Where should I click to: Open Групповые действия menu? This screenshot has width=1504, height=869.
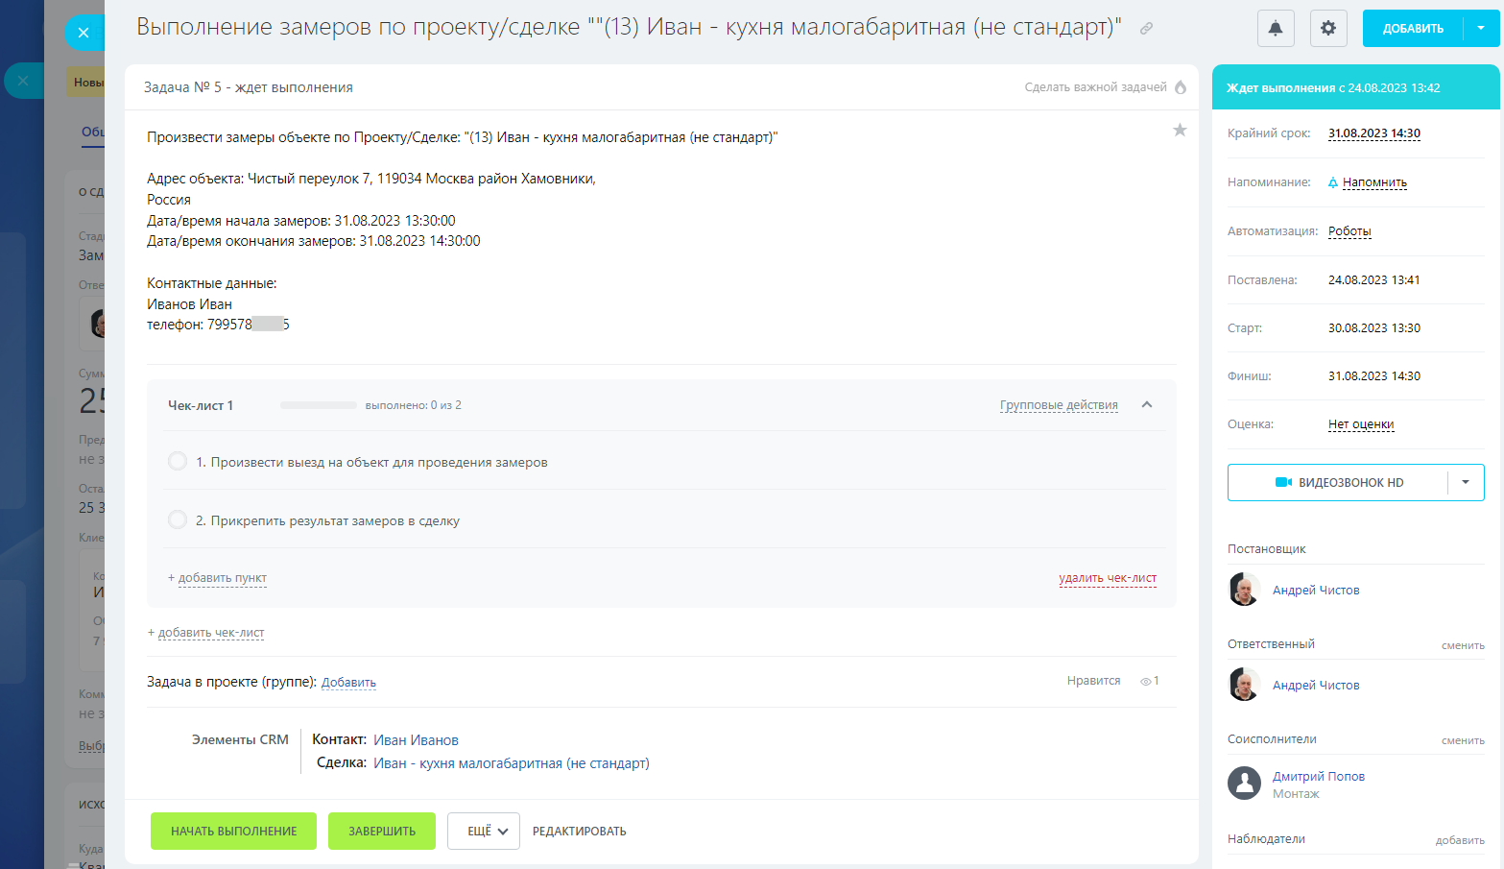click(1059, 405)
